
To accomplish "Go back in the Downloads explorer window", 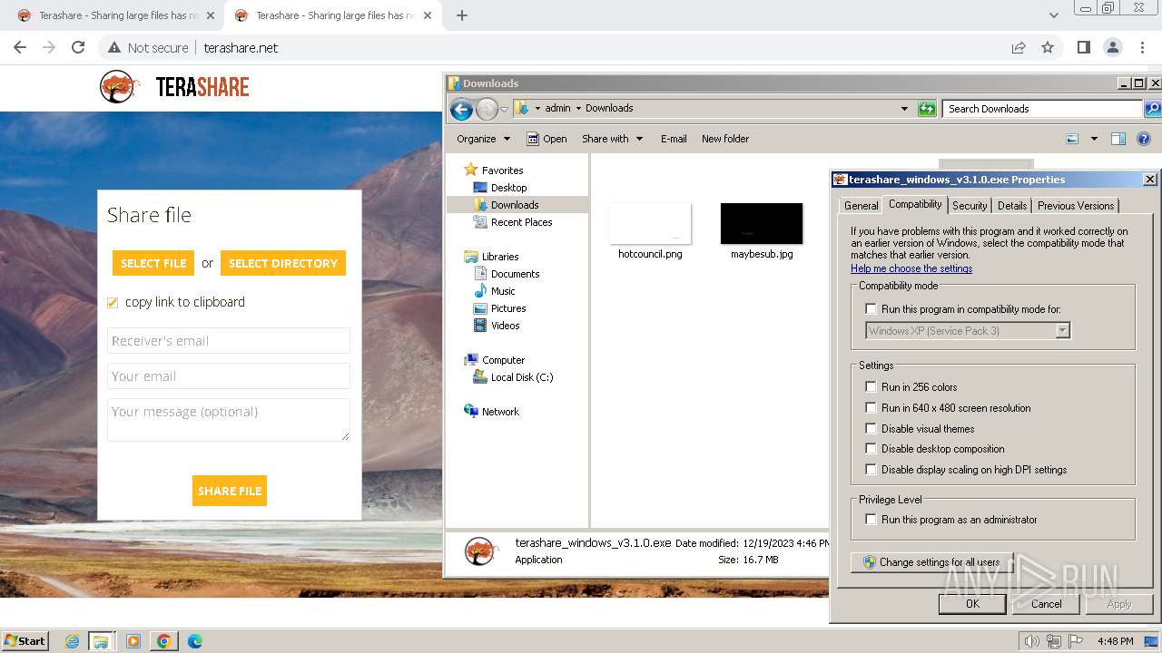I will pyautogui.click(x=461, y=110).
